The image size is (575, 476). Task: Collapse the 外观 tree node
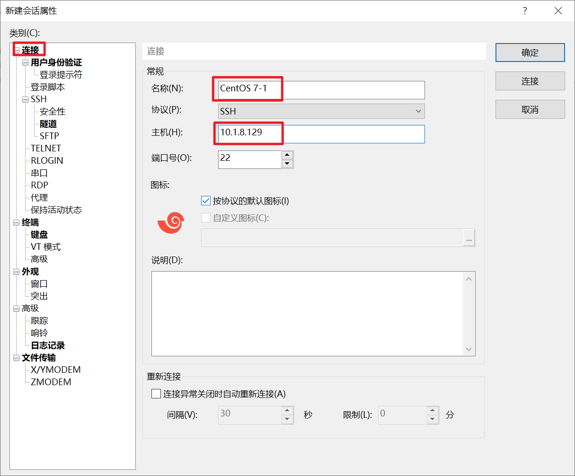(17, 272)
